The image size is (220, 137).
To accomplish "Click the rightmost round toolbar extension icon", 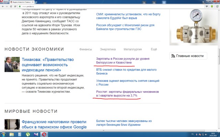I will (217, 7).
